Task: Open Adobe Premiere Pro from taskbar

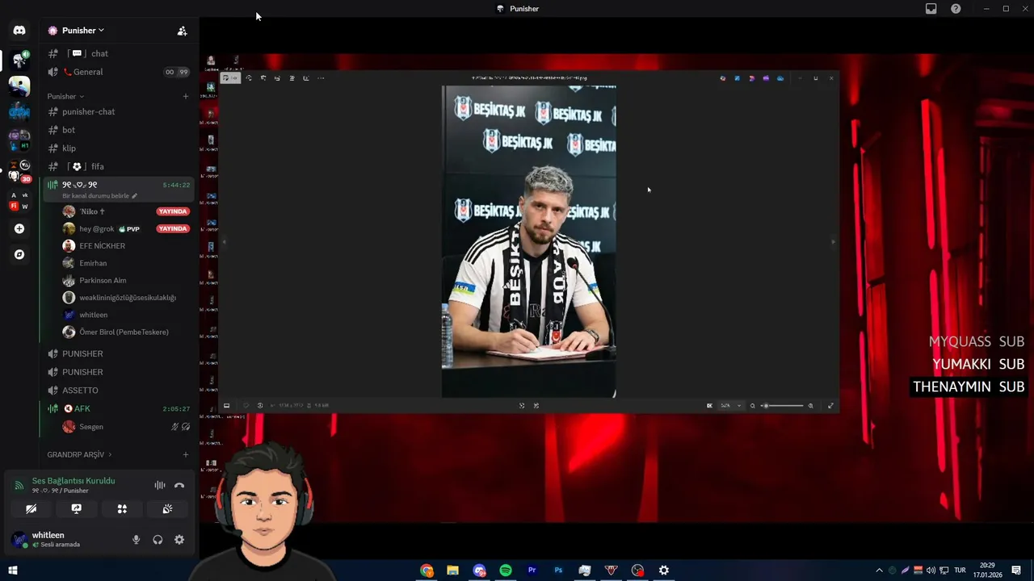Action: point(532,571)
